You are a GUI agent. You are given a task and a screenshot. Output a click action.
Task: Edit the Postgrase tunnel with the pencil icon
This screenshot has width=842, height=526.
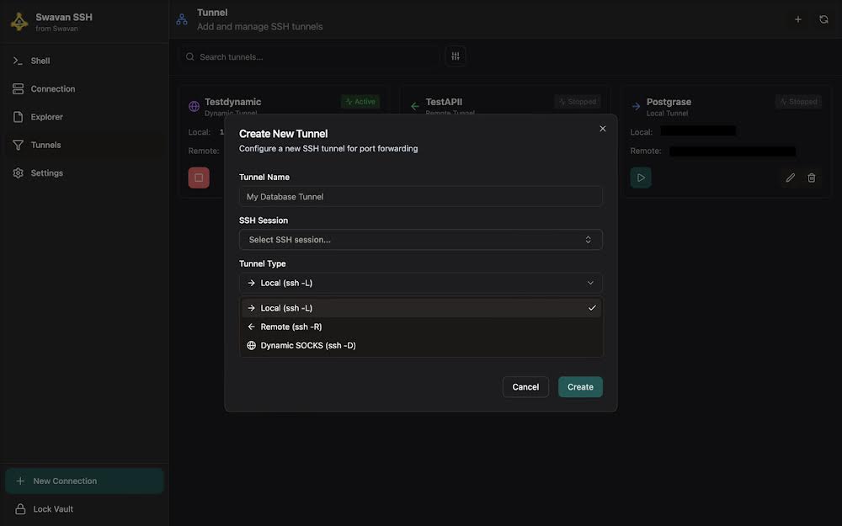788,176
